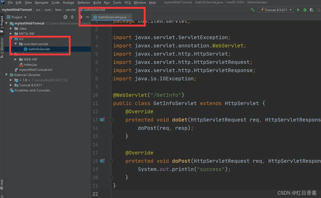Run with coverage via the shield icon
Image resolution: width=321 pixels, height=198 pixels.
[312, 10]
